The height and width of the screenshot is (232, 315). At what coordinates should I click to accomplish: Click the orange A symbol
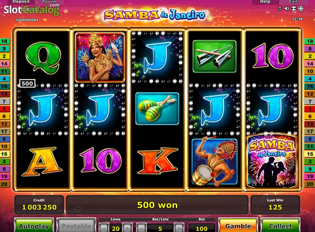point(42,161)
